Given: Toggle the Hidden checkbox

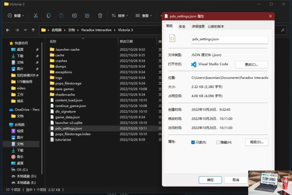Looking at the screenshot, I should coord(218,142).
